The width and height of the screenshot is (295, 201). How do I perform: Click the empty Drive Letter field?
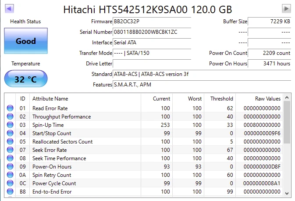click(x=152, y=64)
